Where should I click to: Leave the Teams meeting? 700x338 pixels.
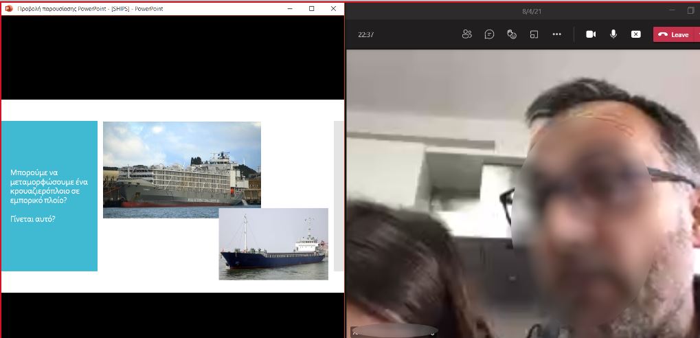pos(674,34)
